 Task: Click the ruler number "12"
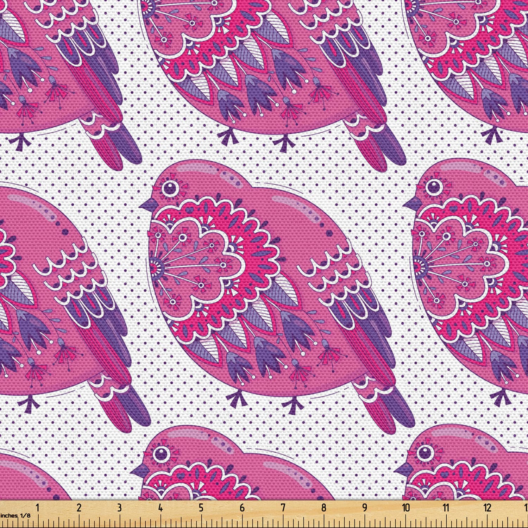[x=488, y=508]
